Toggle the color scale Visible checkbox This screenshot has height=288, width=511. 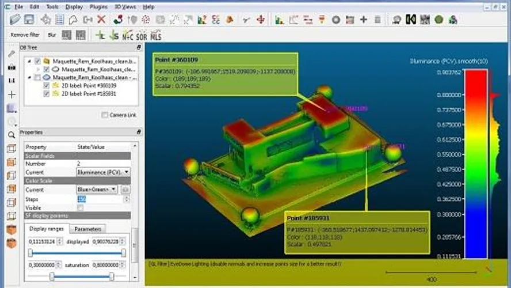pos(81,207)
